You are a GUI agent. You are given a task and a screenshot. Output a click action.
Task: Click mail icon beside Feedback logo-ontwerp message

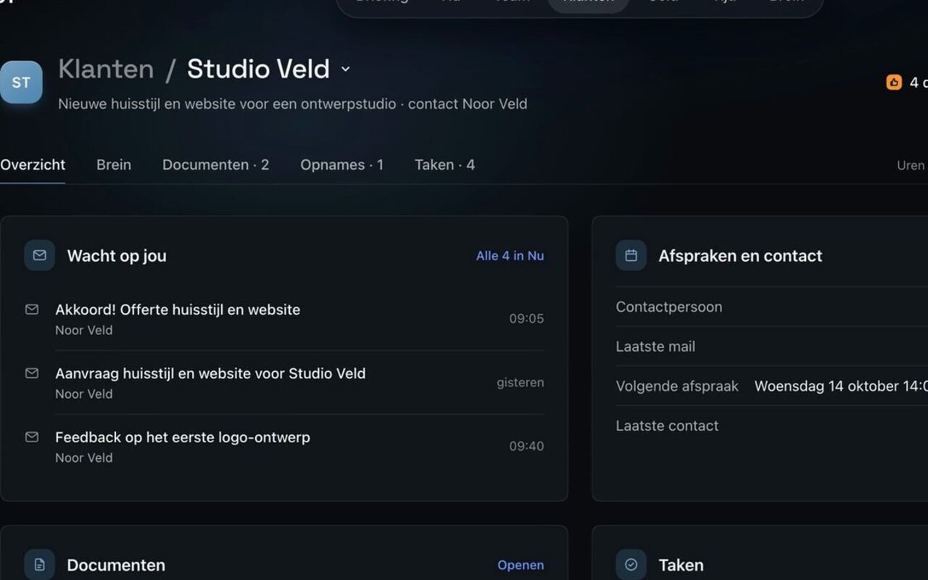pyautogui.click(x=32, y=437)
